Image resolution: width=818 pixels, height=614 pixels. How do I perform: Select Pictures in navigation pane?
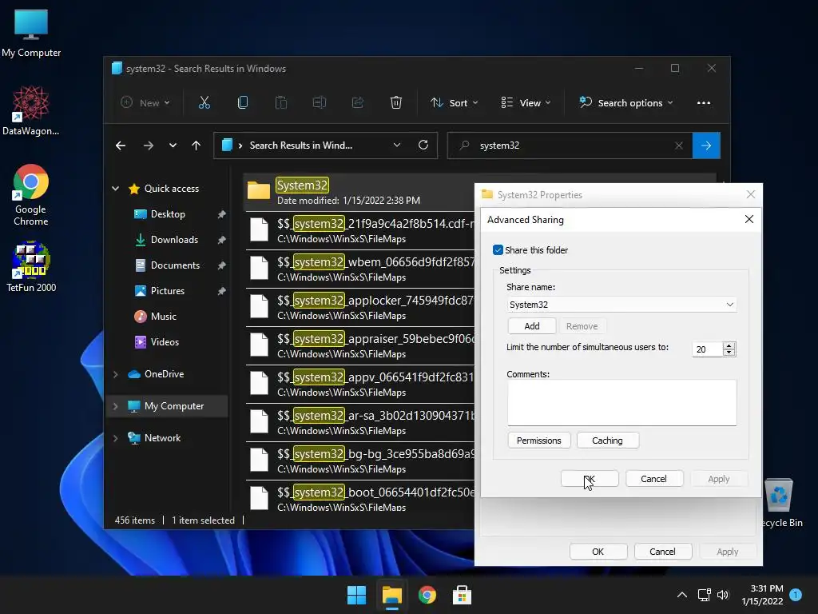tap(168, 291)
